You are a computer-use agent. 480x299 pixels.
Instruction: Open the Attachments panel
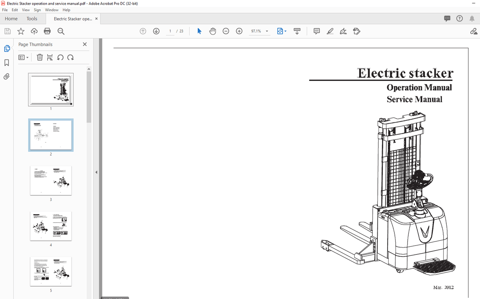7,76
